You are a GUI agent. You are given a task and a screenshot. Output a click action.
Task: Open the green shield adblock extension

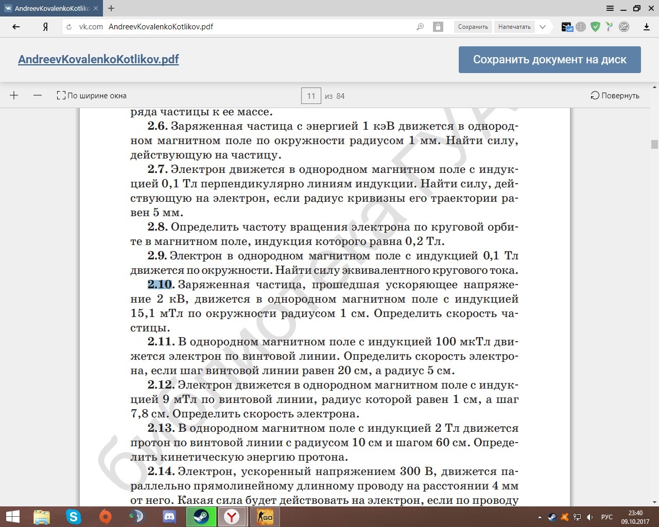pos(595,27)
